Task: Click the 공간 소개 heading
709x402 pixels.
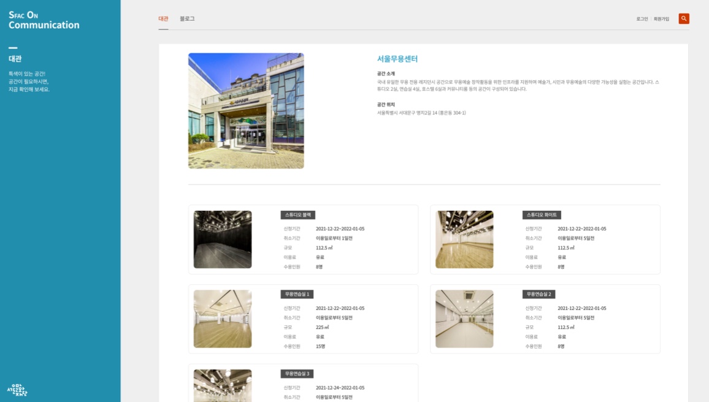Action: pos(386,74)
